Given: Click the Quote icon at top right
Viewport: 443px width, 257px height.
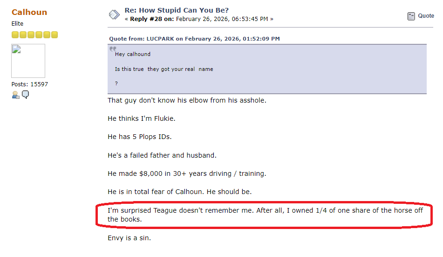Looking at the screenshot, I should tap(411, 16).
